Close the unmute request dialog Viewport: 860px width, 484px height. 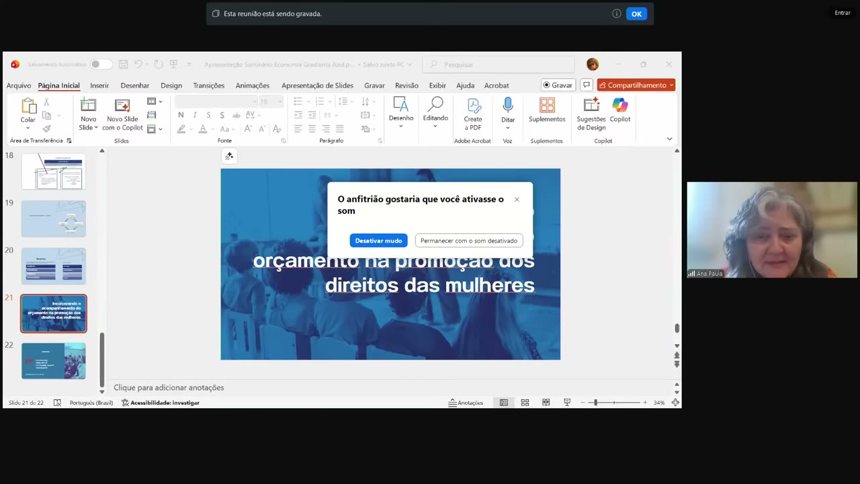(517, 199)
